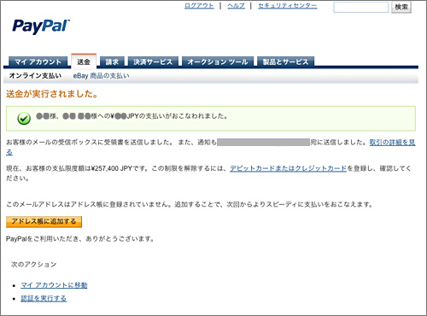This screenshot has height=316, width=427.
Task: Open the 請求 tab
Action: click(x=112, y=61)
